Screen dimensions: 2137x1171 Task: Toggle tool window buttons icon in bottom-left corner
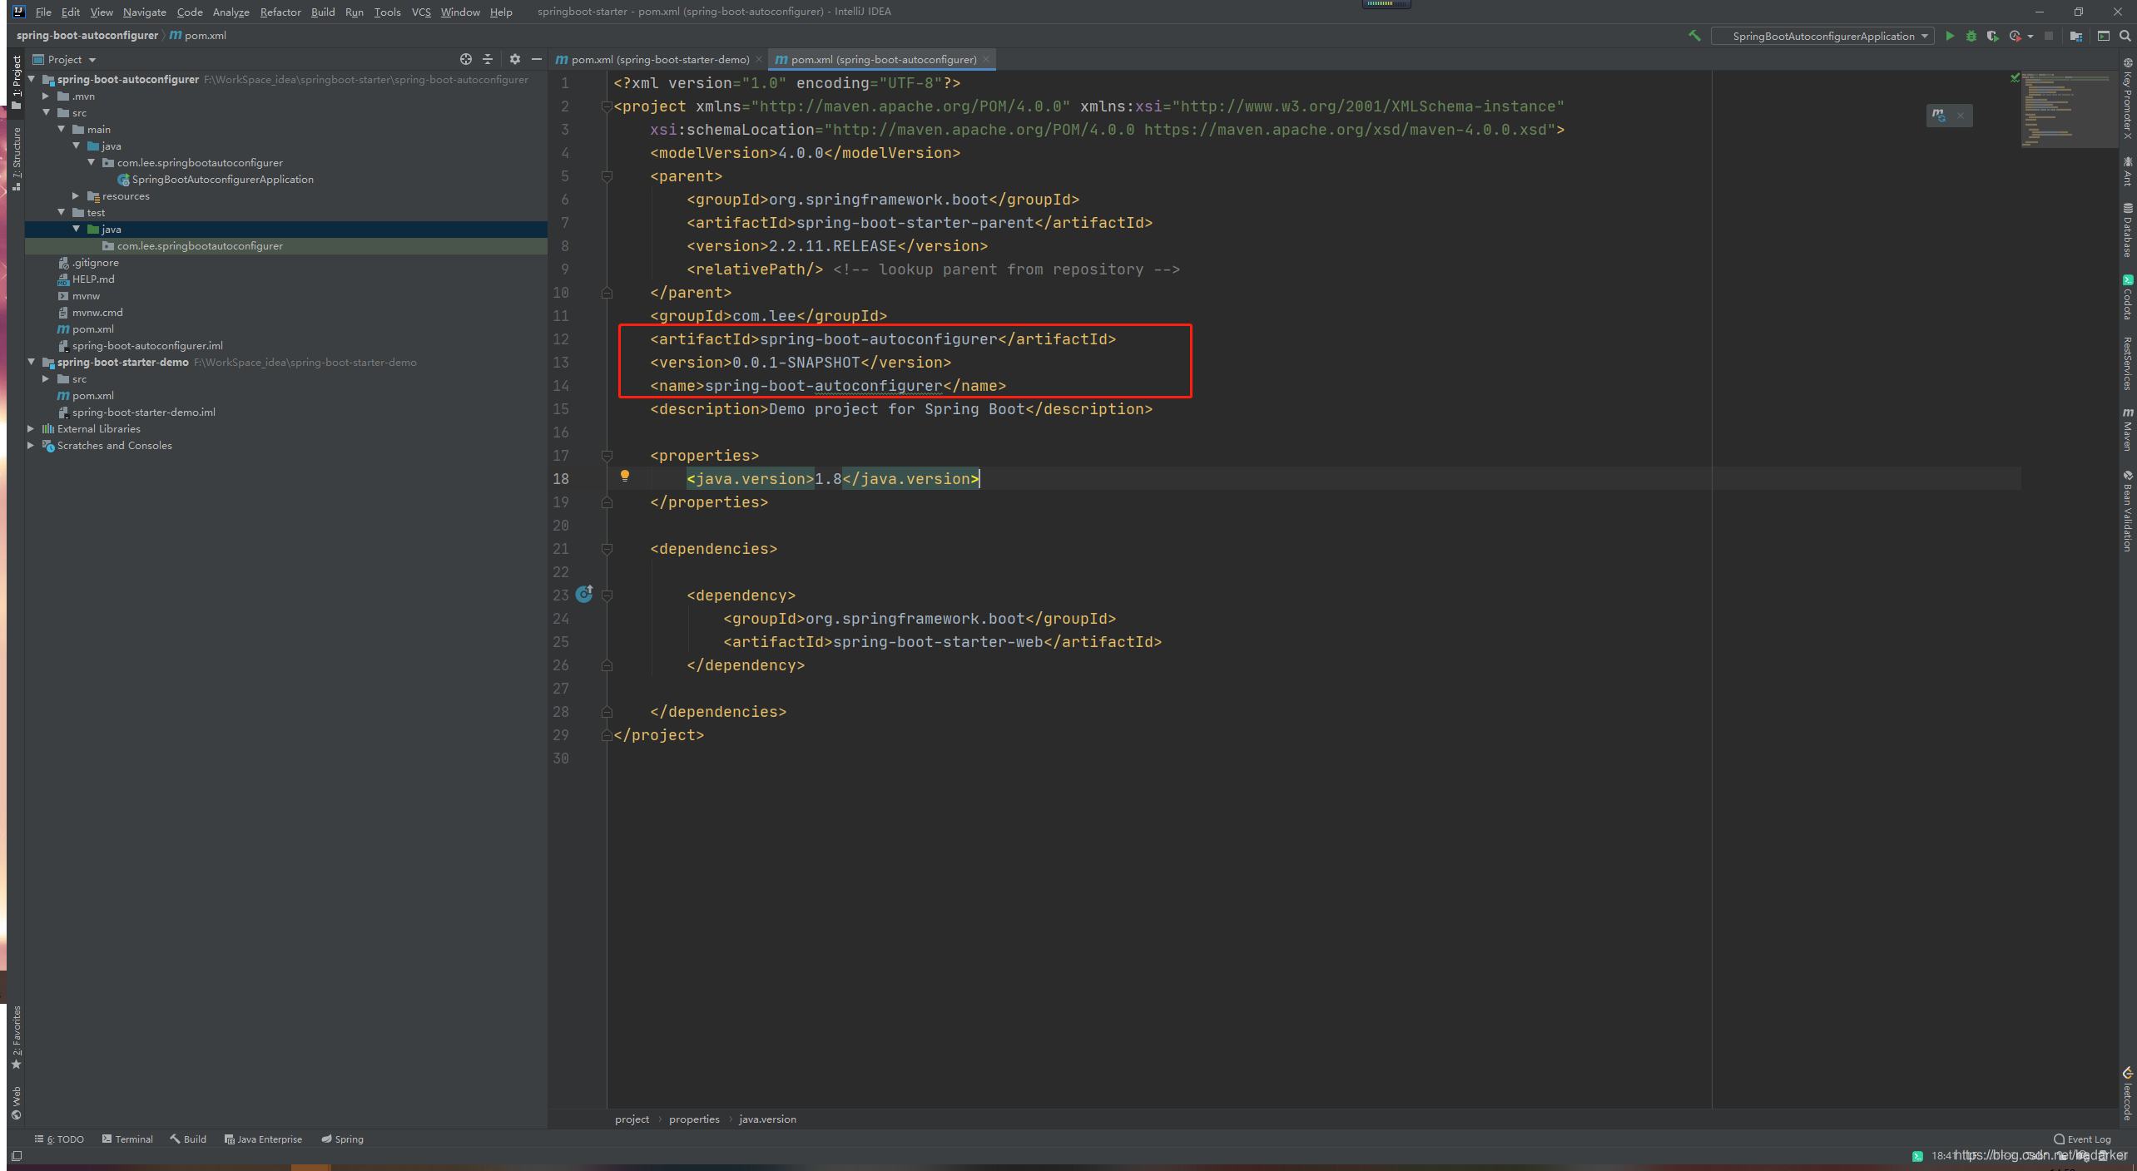coord(17,1156)
